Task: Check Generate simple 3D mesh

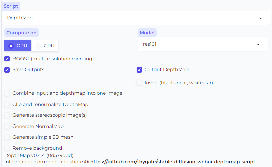Action: tap(7, 137)
